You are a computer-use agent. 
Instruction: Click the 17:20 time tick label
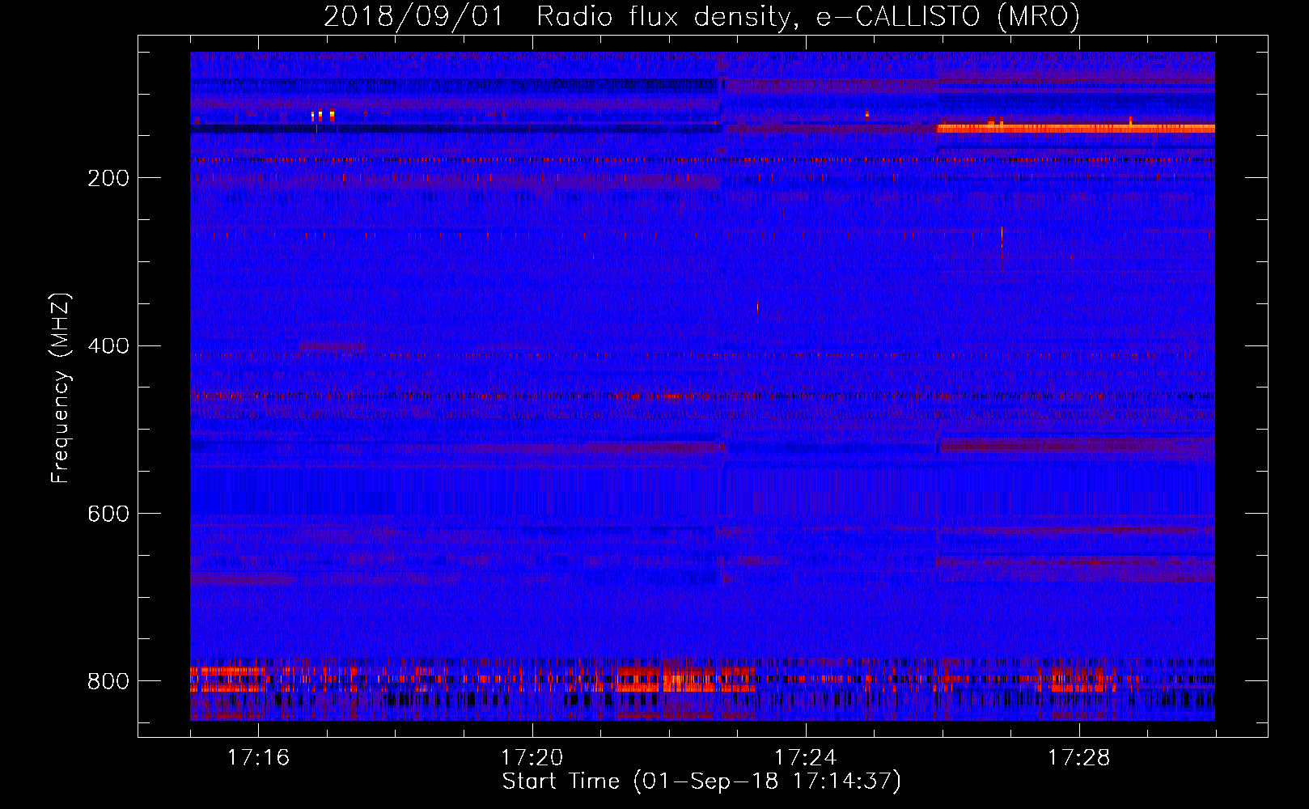point(532,758)
